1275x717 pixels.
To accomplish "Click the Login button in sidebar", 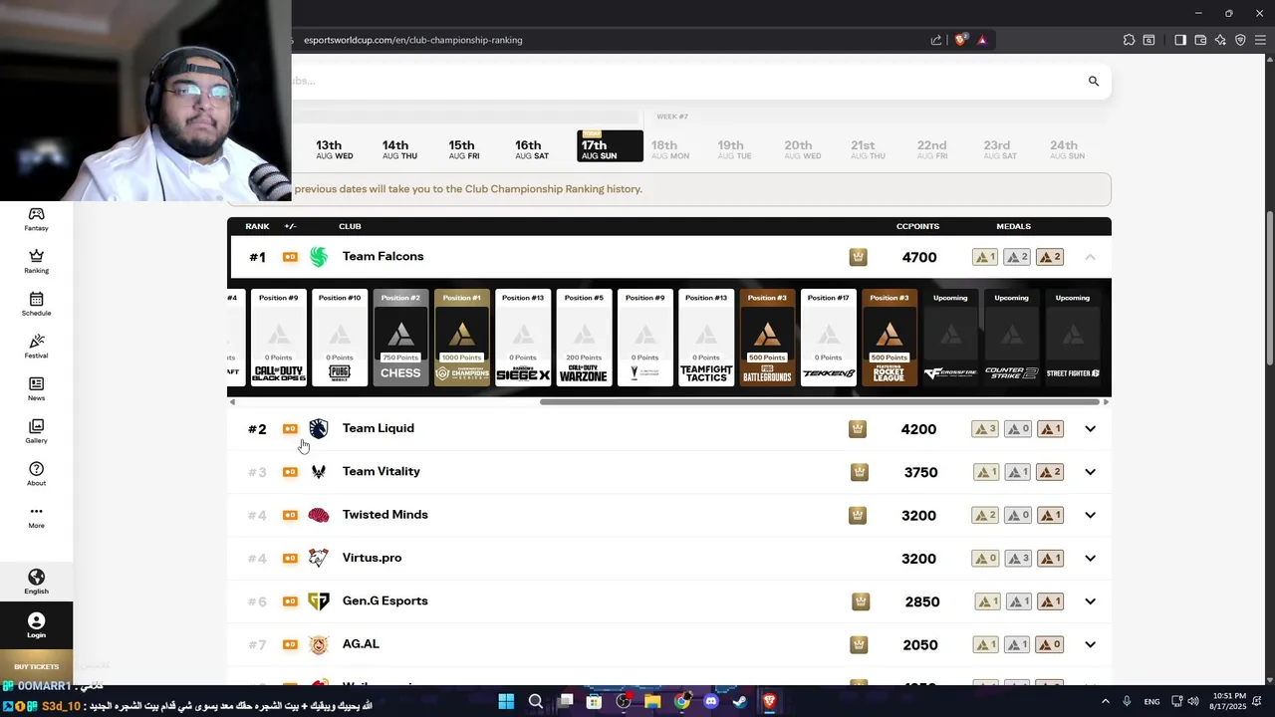I will [36, 625].
